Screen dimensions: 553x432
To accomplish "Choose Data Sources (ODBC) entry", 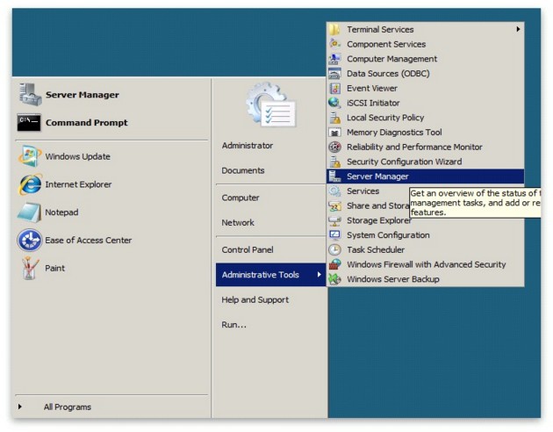I will 426,74.
